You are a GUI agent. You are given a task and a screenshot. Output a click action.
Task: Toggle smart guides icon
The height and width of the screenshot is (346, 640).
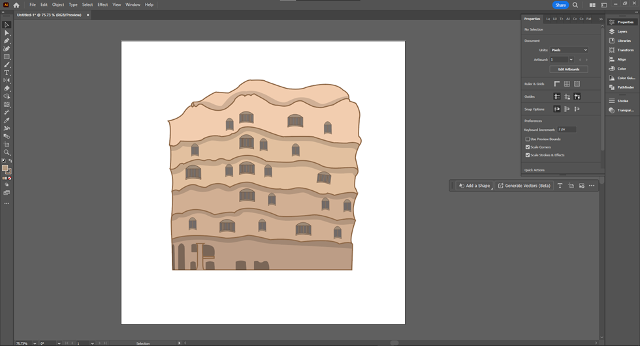click(577, 96)
